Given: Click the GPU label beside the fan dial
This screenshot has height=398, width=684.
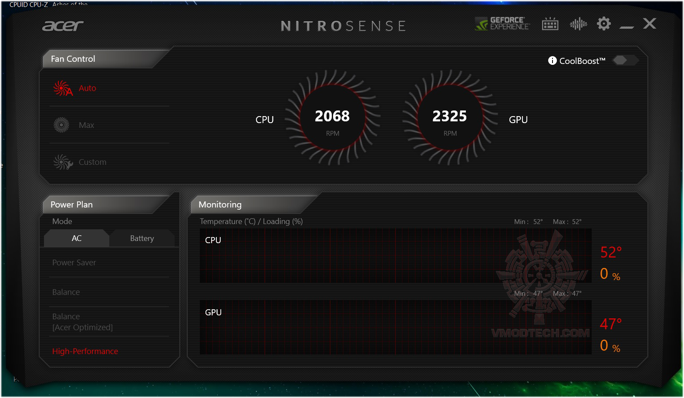Looking at the screenshot, I should (x=519, y=120).
